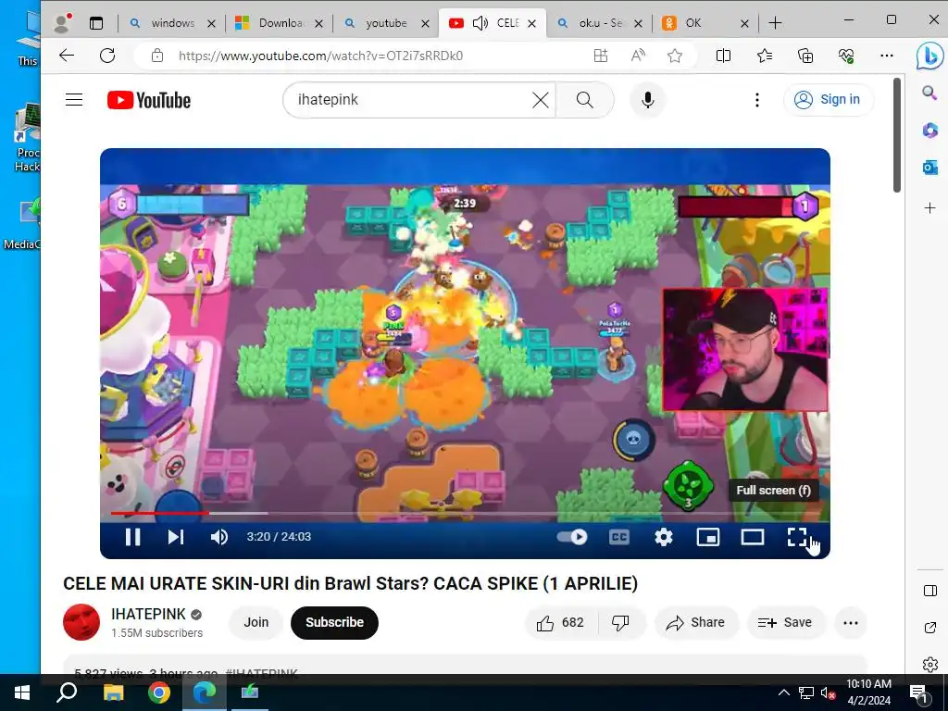This screenshot has width=948, height=711.
Task: Open sidebar search icon
Action: pyautogui.click(x=929, y=93)
